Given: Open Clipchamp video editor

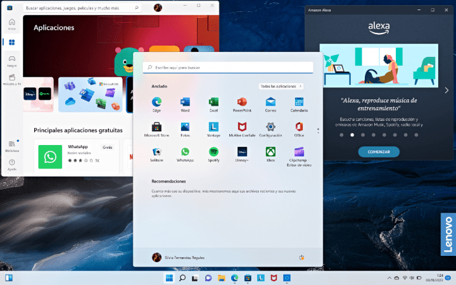Looking at the screenshot, I should click(299, 157).
